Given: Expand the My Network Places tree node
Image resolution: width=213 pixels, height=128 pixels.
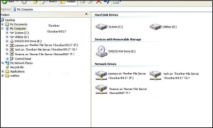Looking at the screenshot, I should 2,63.
